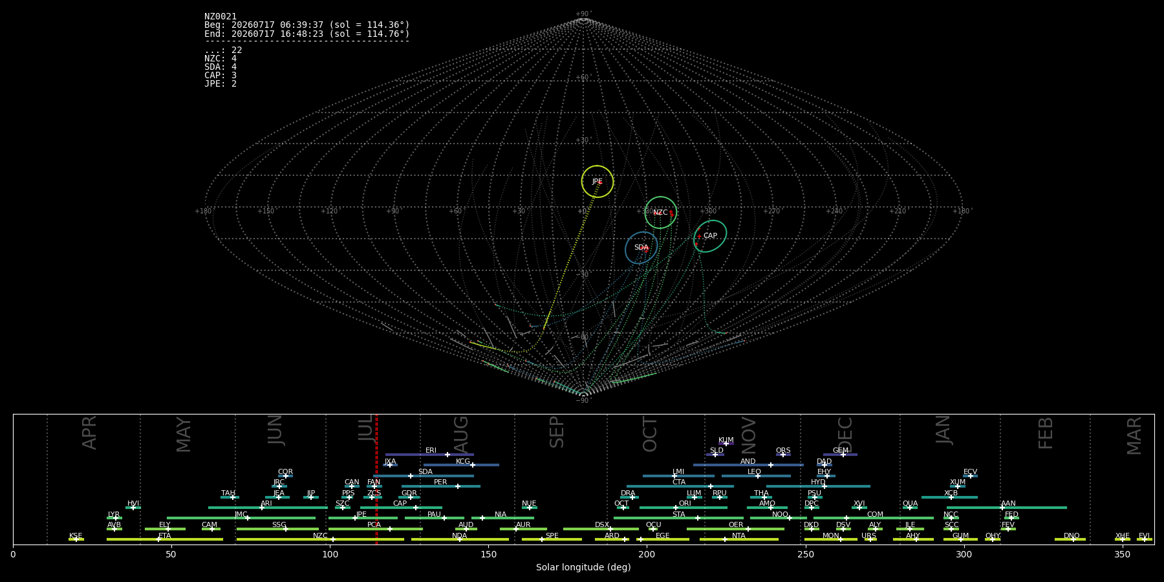Click the NZ0021 station title text
This screenshot has height=582, width=1164.
[x=221, y=17]
